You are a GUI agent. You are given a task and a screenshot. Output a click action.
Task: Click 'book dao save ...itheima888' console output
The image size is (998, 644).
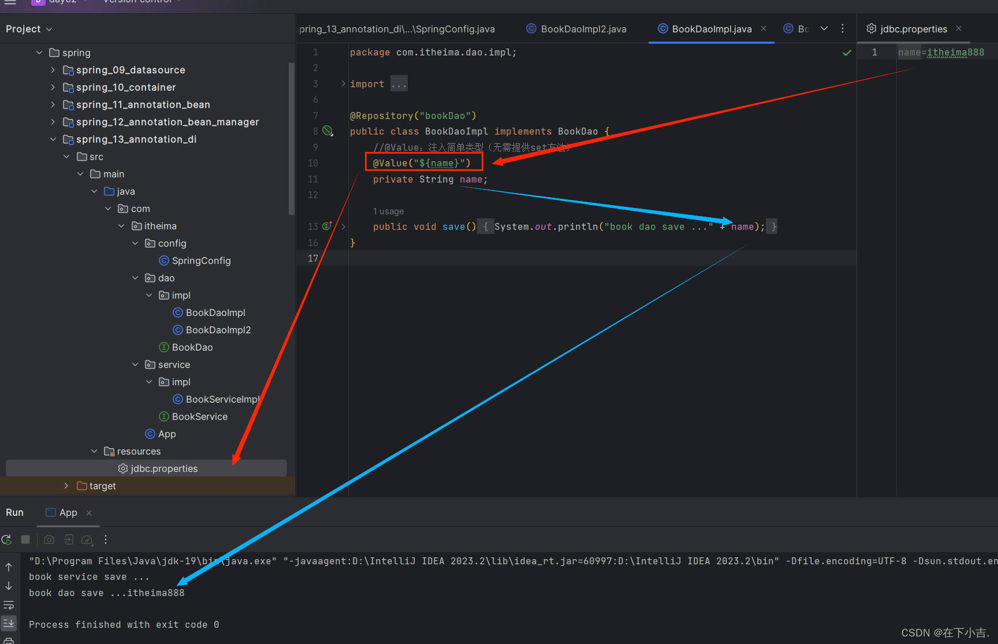tap(107, 593)
